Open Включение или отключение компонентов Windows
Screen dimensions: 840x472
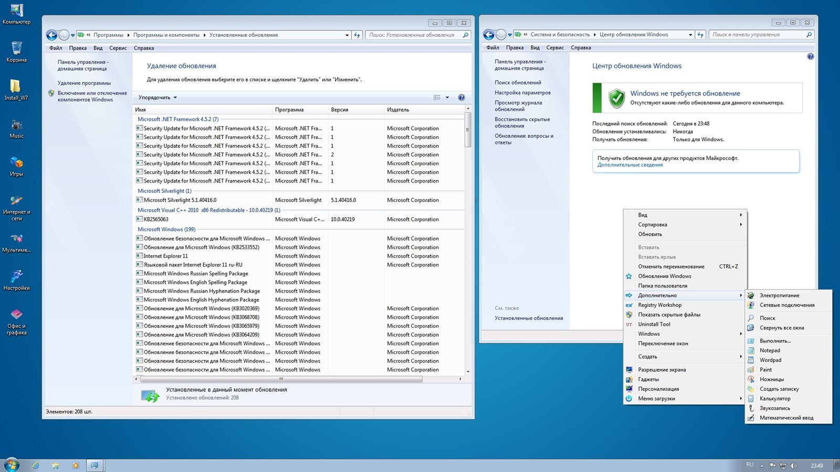tap(92, 96)
